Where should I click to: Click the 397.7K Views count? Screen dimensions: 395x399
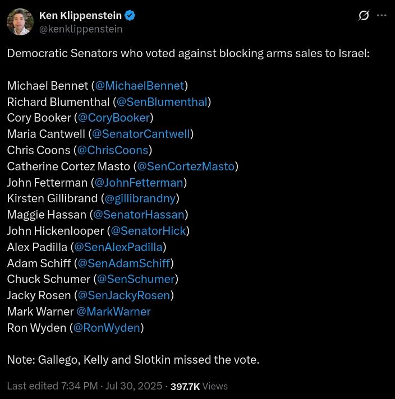199,386
